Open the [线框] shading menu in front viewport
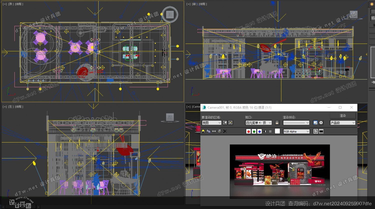Viewport: 375px width, 209px height. point(203,4)
